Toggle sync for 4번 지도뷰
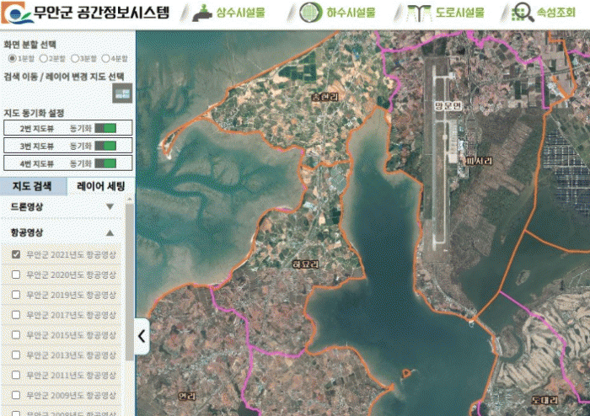 point(105,163)
